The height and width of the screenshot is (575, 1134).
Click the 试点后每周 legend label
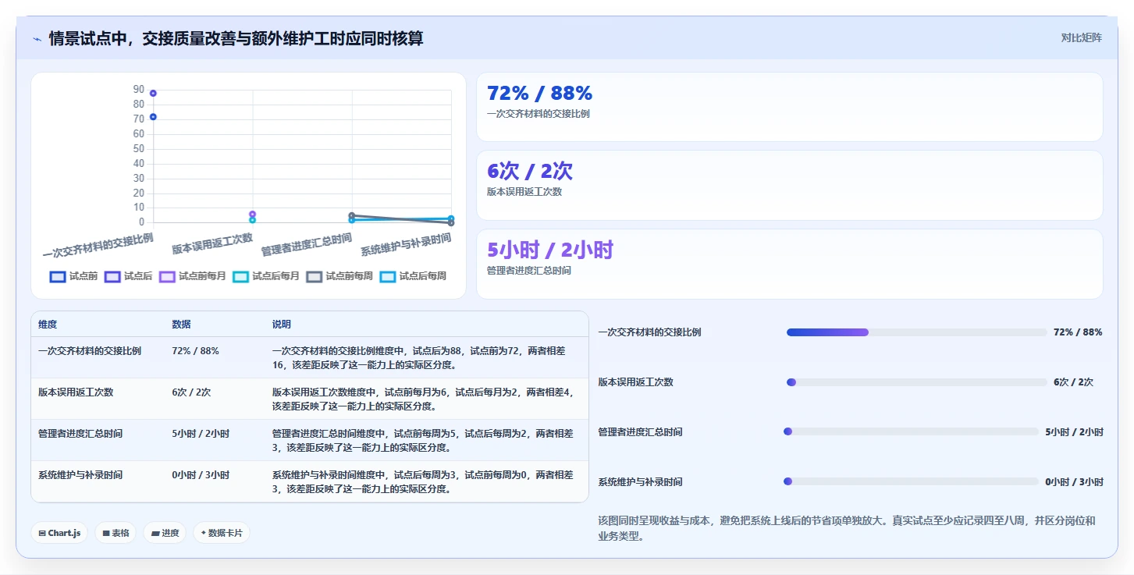point(423,276)
